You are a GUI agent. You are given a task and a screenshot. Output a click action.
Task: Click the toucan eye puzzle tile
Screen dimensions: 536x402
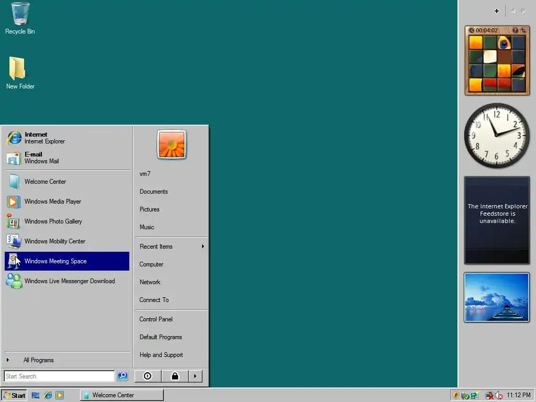pyautogui.click(x=504, y=43)
